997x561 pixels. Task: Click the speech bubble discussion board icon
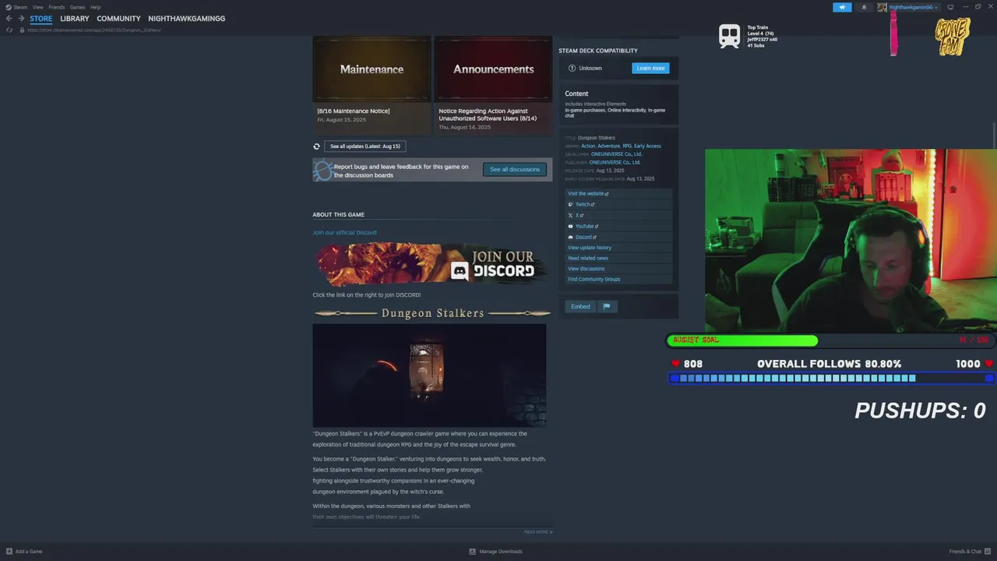(x=322, y=170)
